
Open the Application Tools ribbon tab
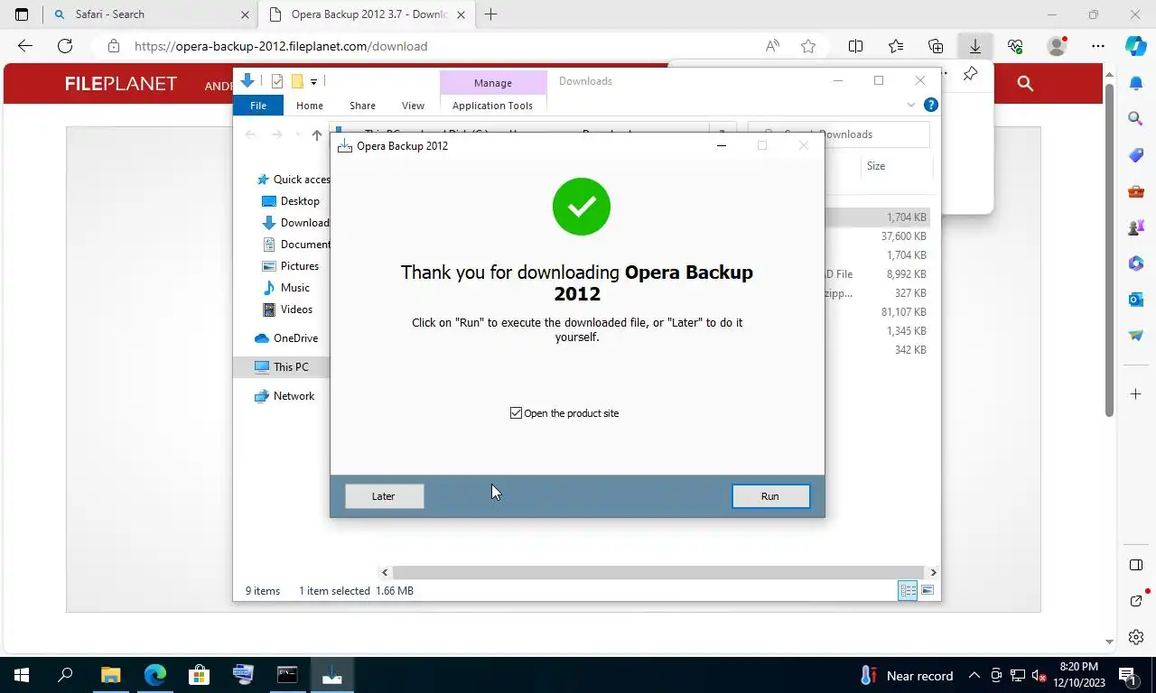(x=492, y=106)
